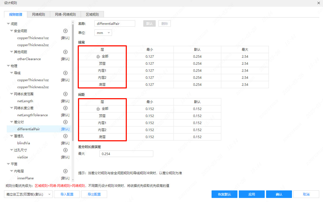
Task: Click the add icon next to 网络长度范围
Action: pos(65,94)
